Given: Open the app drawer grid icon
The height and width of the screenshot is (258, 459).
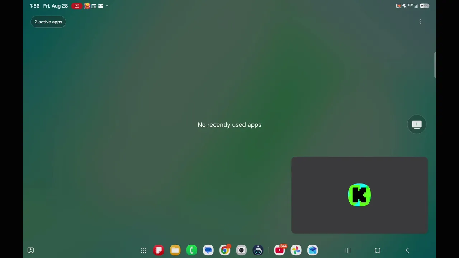Looking at the screenshot, I should tap(143, 250).
